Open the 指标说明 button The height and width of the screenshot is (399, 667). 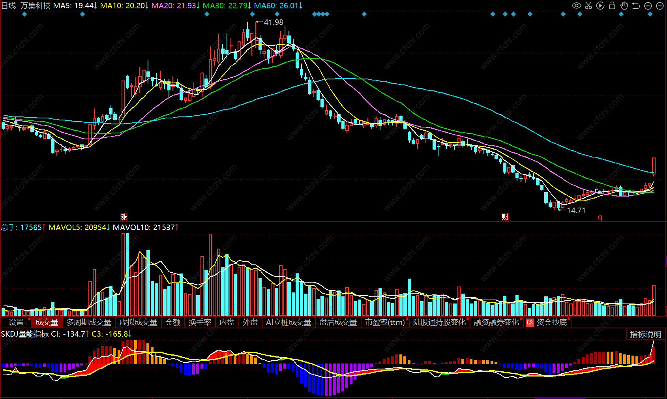[x=646, y=334]
